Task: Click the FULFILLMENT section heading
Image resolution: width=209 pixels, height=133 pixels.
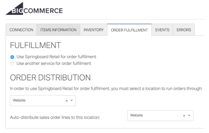Action: point(35,45)
